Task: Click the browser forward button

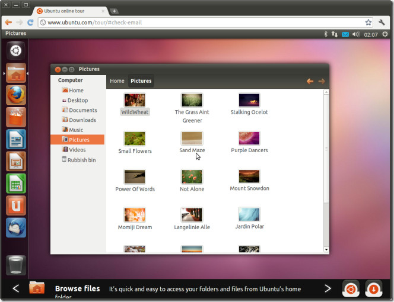Action: point(20,23)
